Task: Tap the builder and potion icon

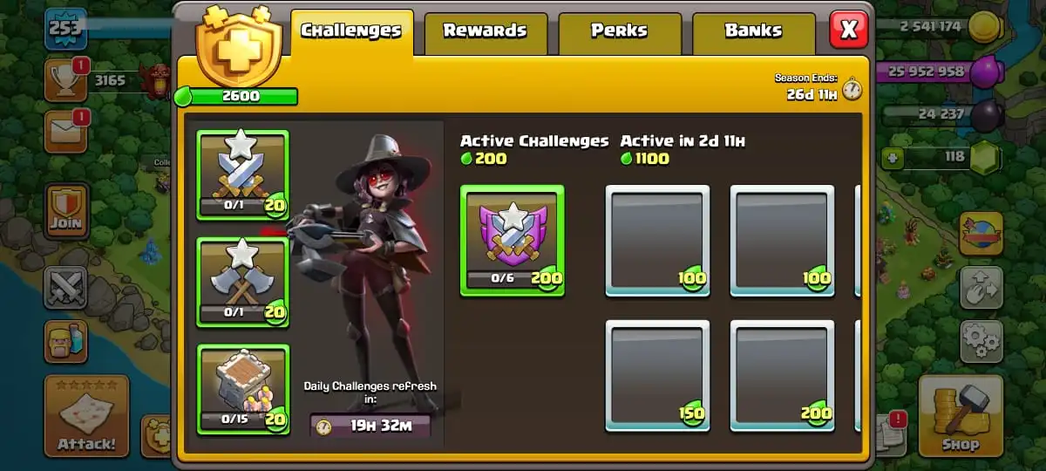Action: point(66,342)
